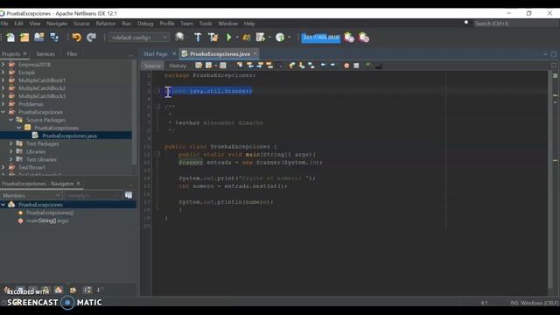Click the grey Redo arrow icon
Viewport: 560px width, 315px height.
[91, 37]
